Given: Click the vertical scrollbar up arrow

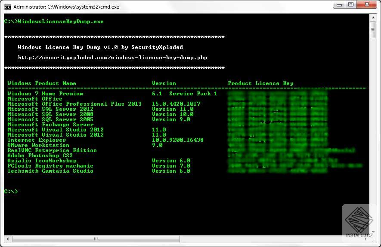Looking at the screenshot, I should pyautogui.click(x=373, y=18).
